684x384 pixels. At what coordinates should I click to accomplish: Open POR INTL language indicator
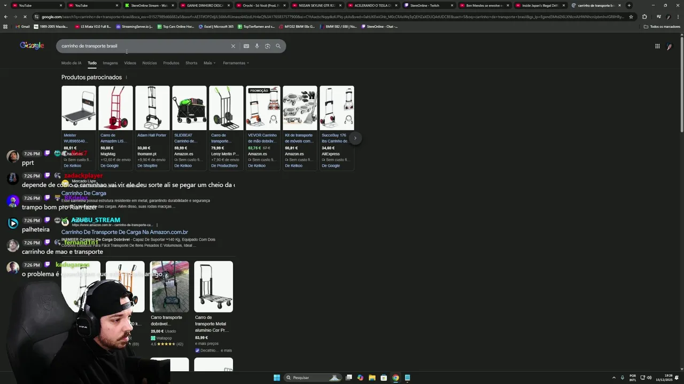pos(633,378)
